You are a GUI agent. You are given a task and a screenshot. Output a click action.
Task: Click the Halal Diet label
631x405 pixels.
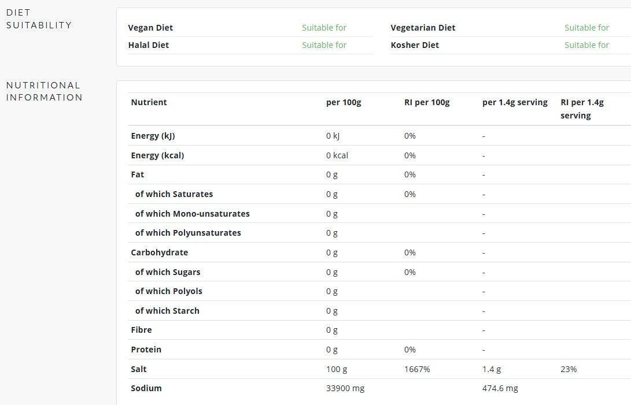[149, 45]
